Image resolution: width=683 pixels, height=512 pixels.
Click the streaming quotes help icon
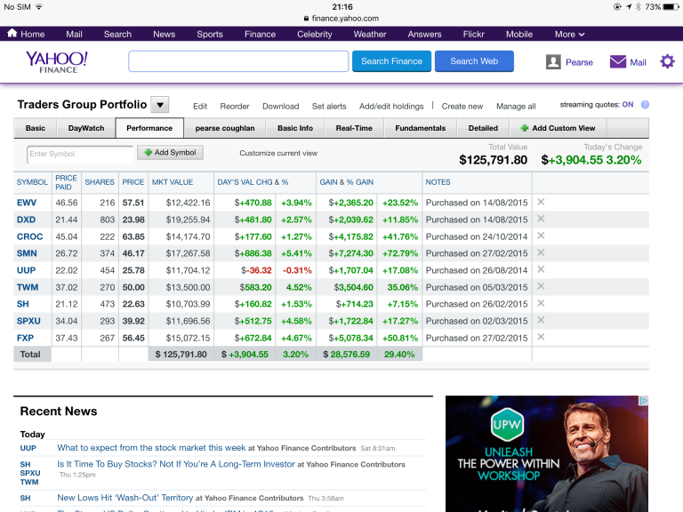tap(645, 105)
